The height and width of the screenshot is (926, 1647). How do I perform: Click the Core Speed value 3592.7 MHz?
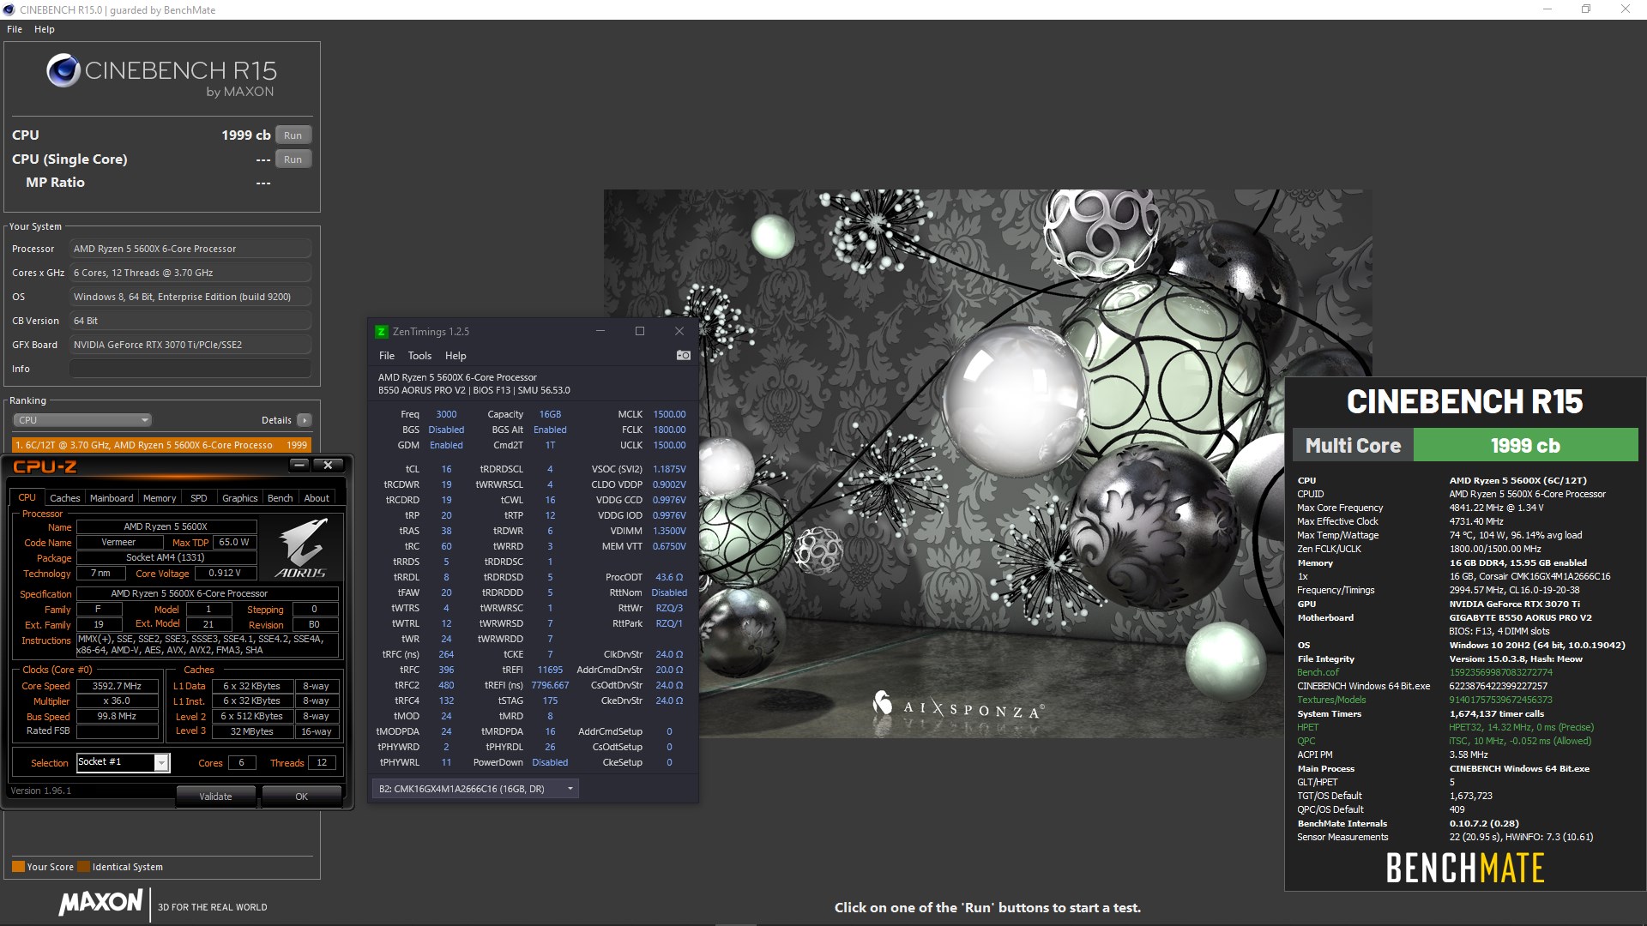click(x=118, y=686)
